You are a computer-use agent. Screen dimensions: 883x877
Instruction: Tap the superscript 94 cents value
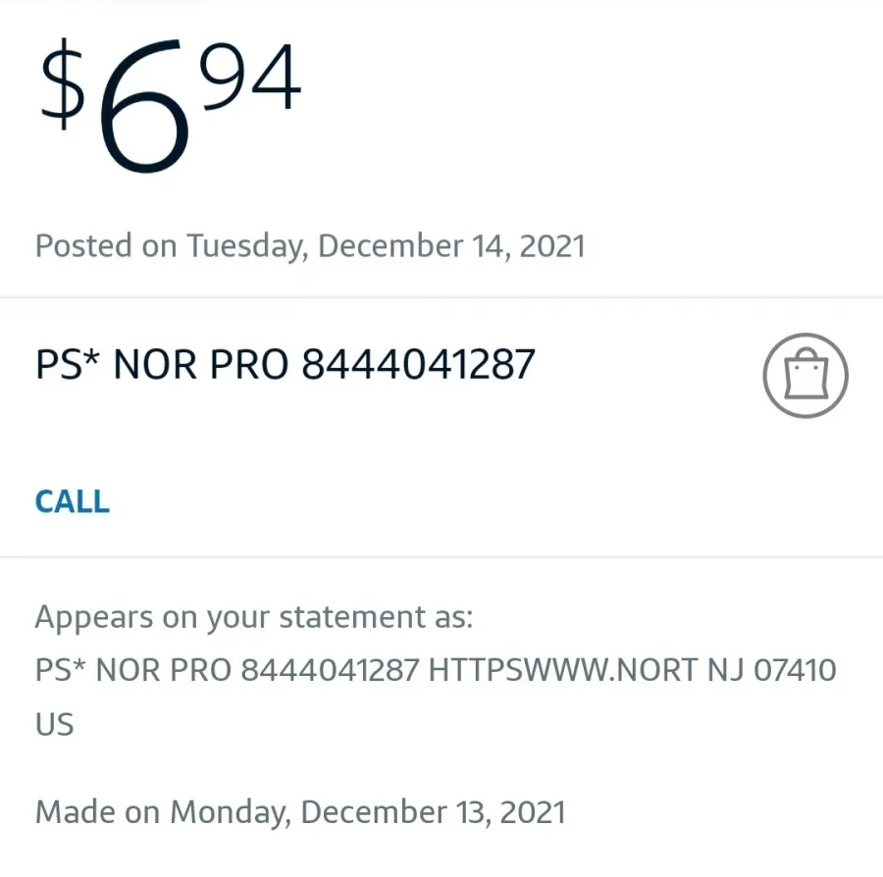click(250, 77)
